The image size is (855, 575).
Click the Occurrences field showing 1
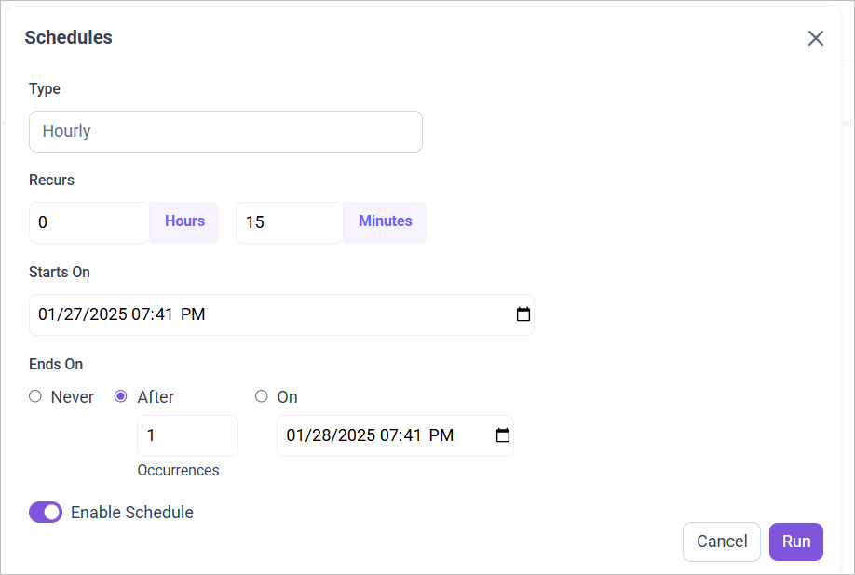click(186, 435)
